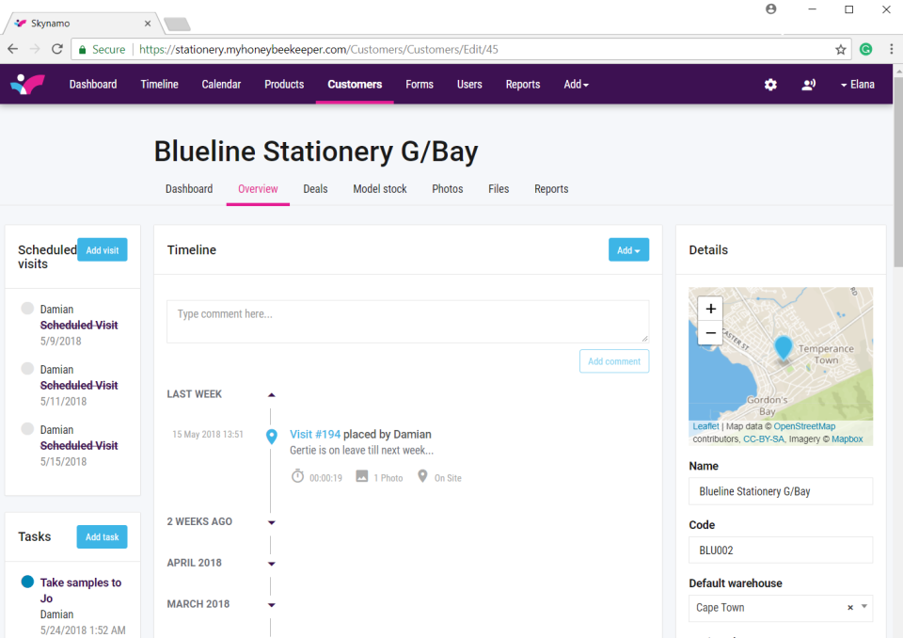Open the Products menu item
The height and width of the screenshot is (638, 903).
pyautogui.click(x=284, y=85)
